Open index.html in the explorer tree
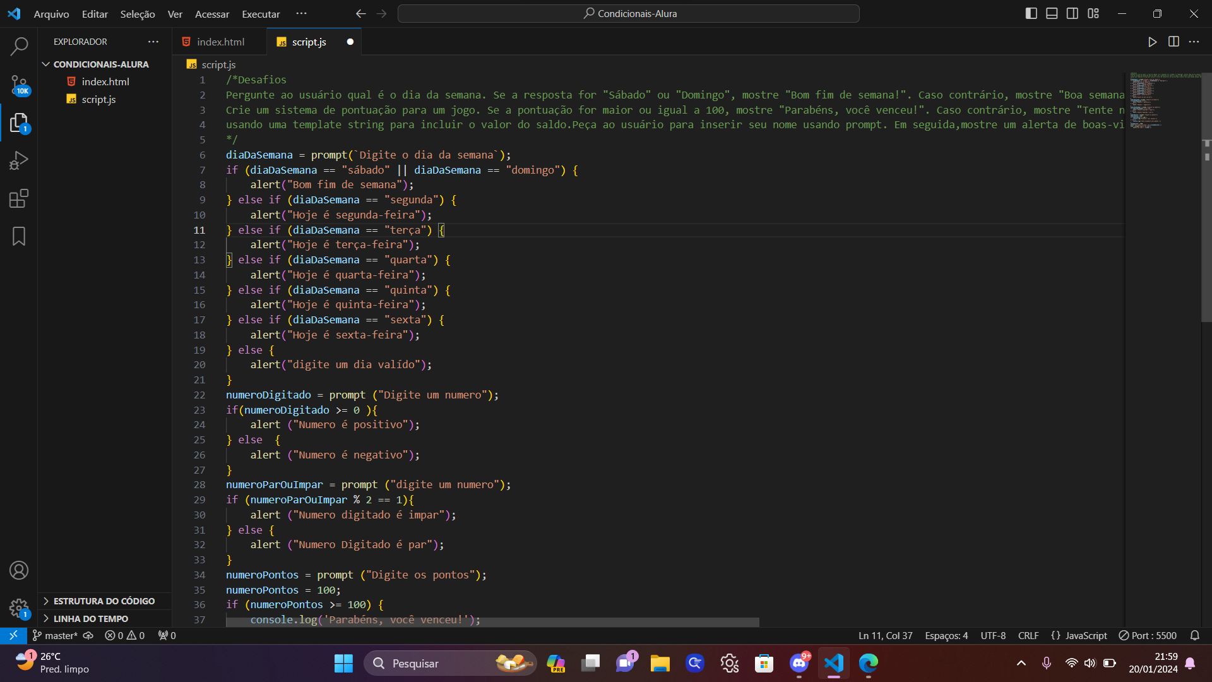 click(105, 81)
